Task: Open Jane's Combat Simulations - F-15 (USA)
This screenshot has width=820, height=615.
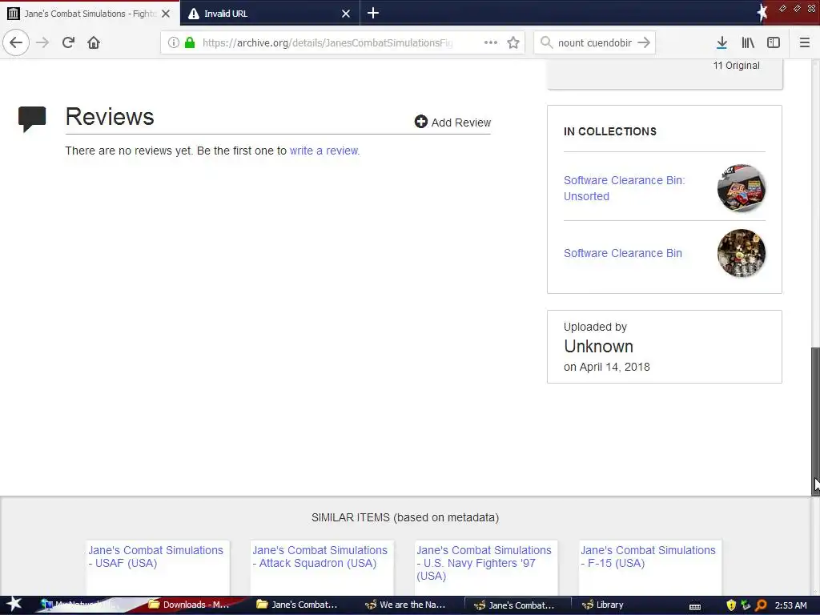Action: coord(648,557)
